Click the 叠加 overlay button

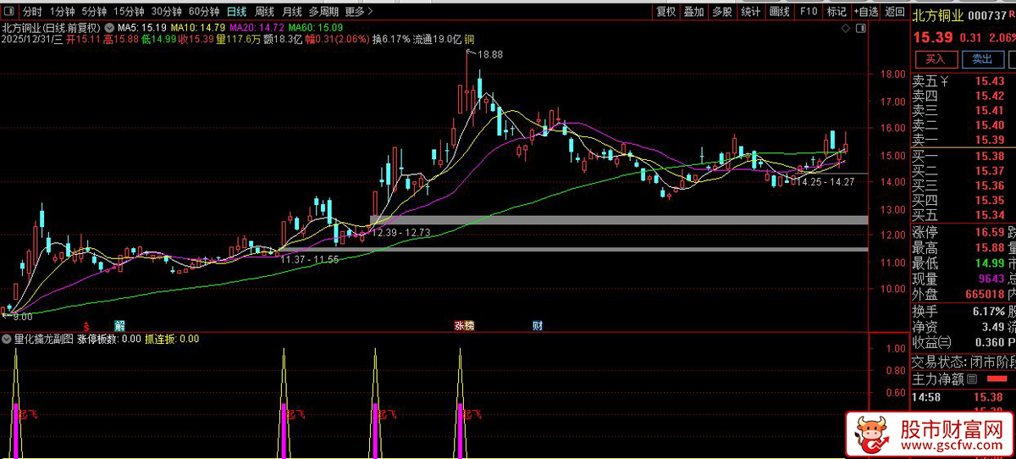(x=693, y=12)
